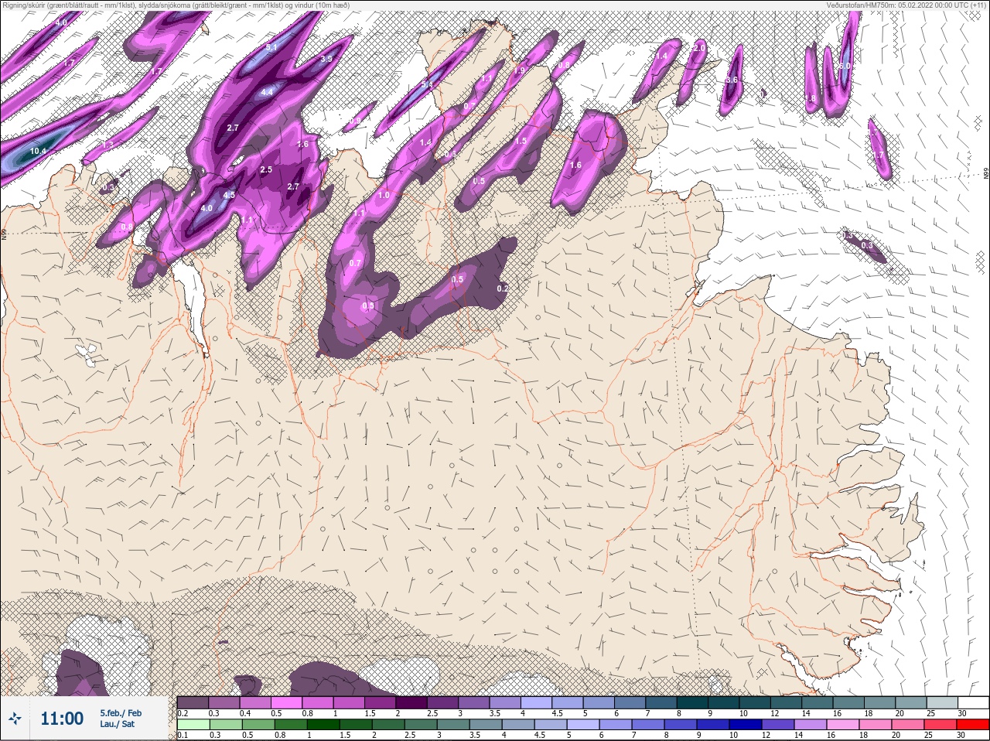
Task: Click the weekday text 'Lau./ Sat'
Action: coord(117,725)
